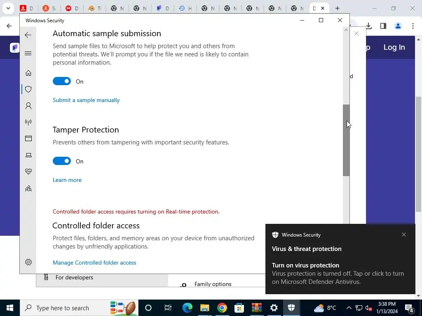Open network icon in system tray

coord(359,308)
